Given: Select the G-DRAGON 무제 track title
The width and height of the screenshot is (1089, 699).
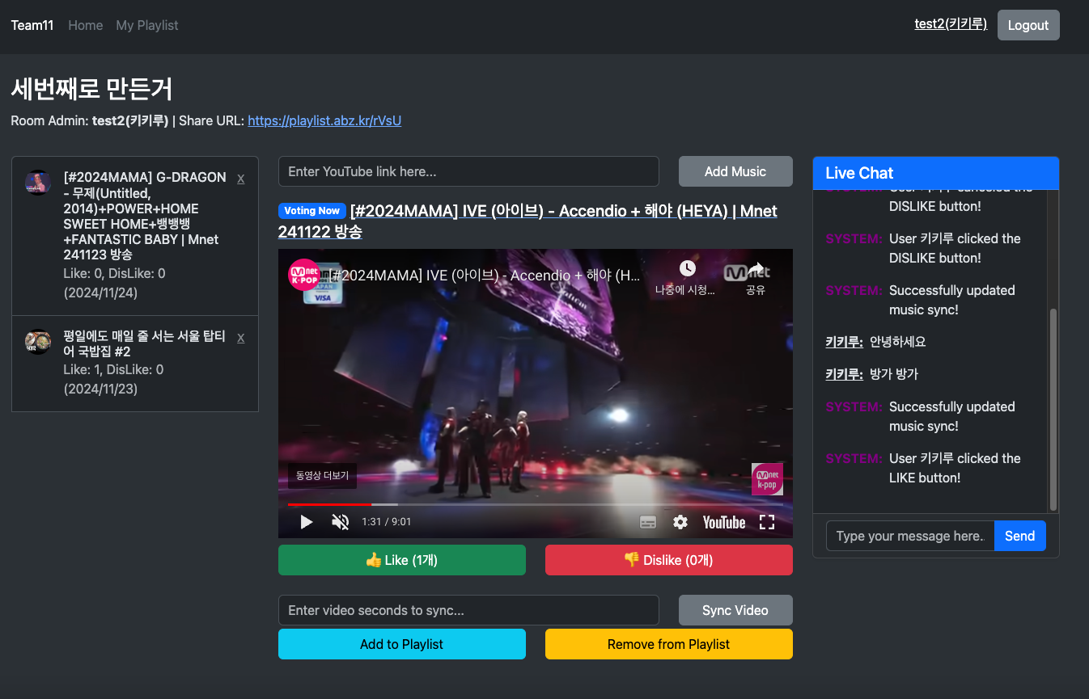Looking at the screenshot, I should point(145,216).
